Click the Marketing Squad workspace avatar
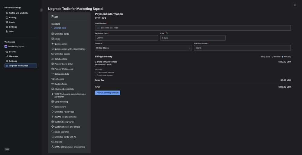The width and height of the screenshot is (302, 155). tap(6, 46)
